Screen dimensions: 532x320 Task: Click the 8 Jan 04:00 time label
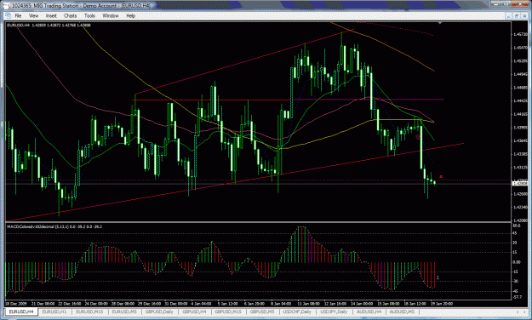281,304
